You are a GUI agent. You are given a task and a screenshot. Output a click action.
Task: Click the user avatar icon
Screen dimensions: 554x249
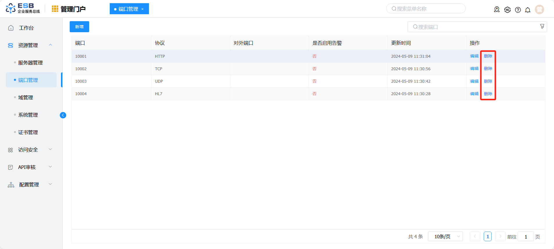(x=539, y=10)
